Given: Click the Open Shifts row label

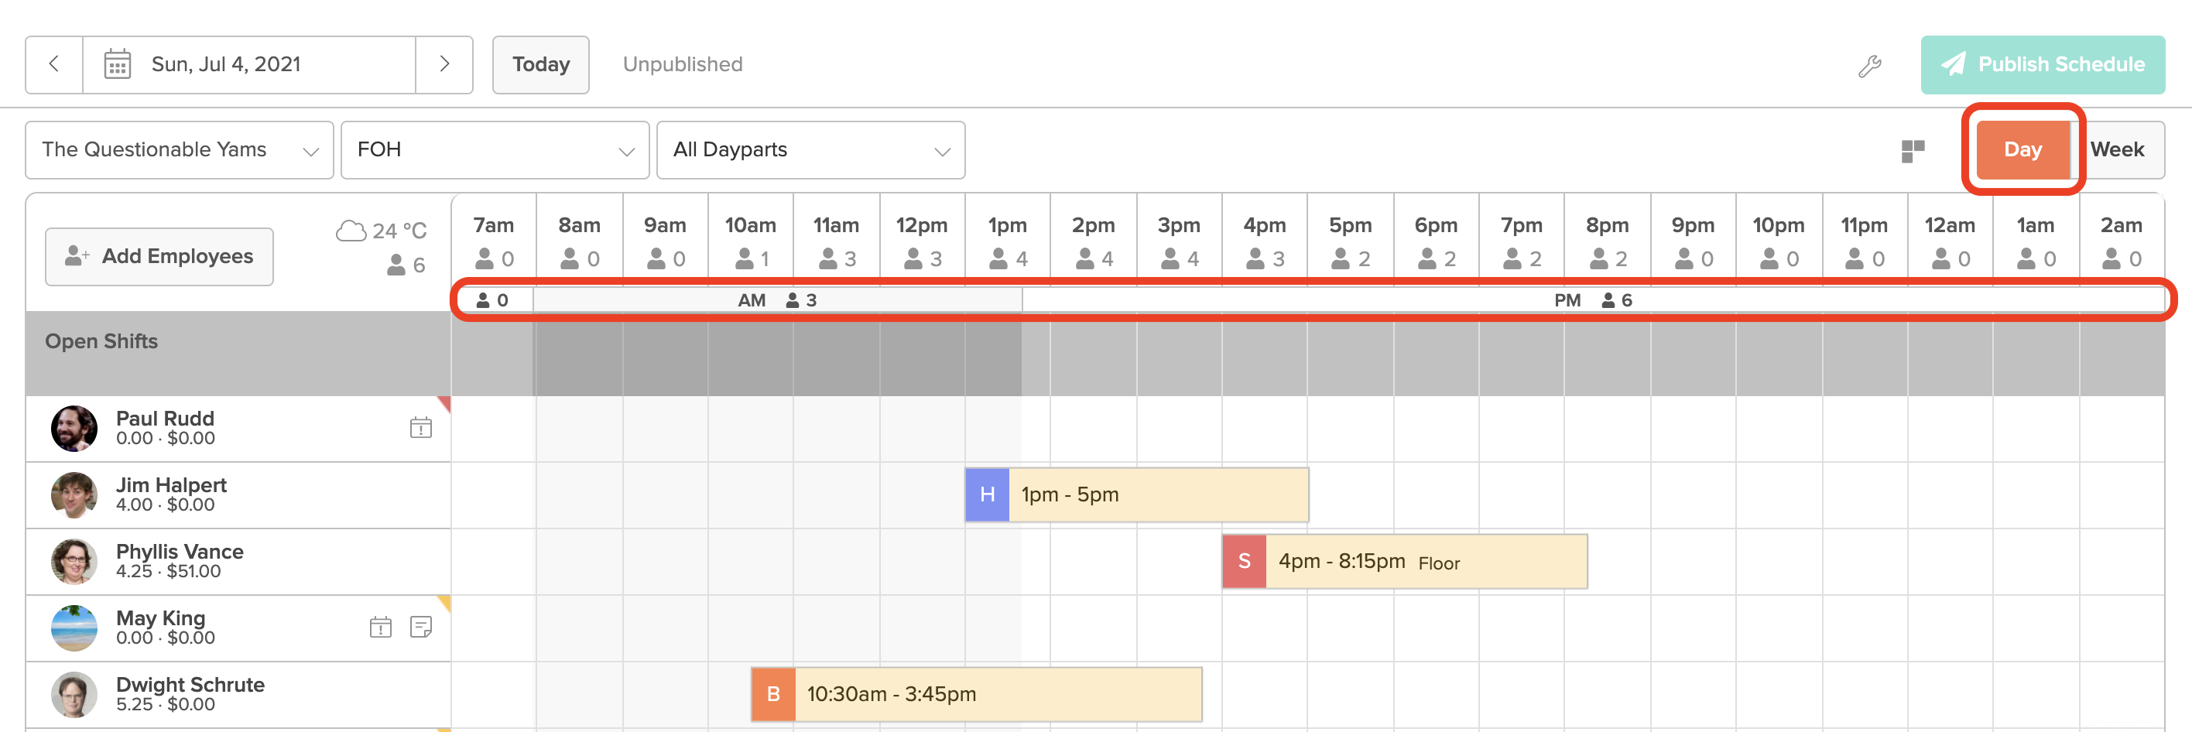Looking at the screenshot, I should click(x=101, y=341).
